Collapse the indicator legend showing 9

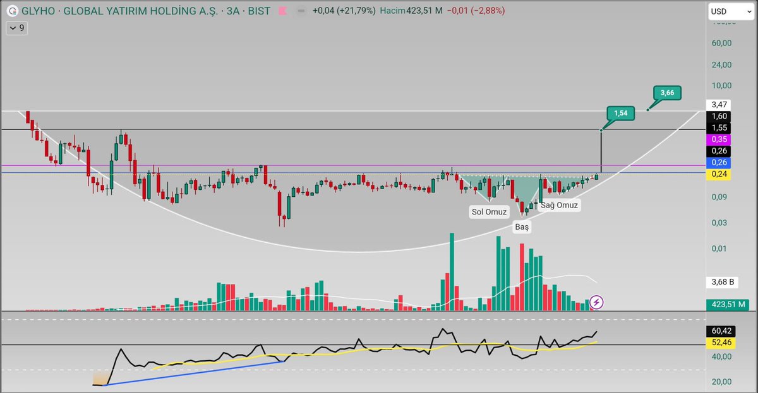click(x=16, y=28)
